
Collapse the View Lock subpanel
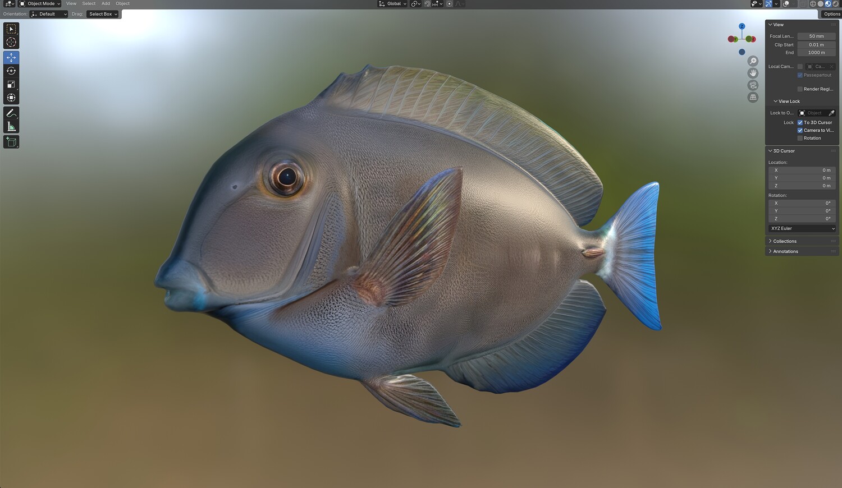(787, 102)
